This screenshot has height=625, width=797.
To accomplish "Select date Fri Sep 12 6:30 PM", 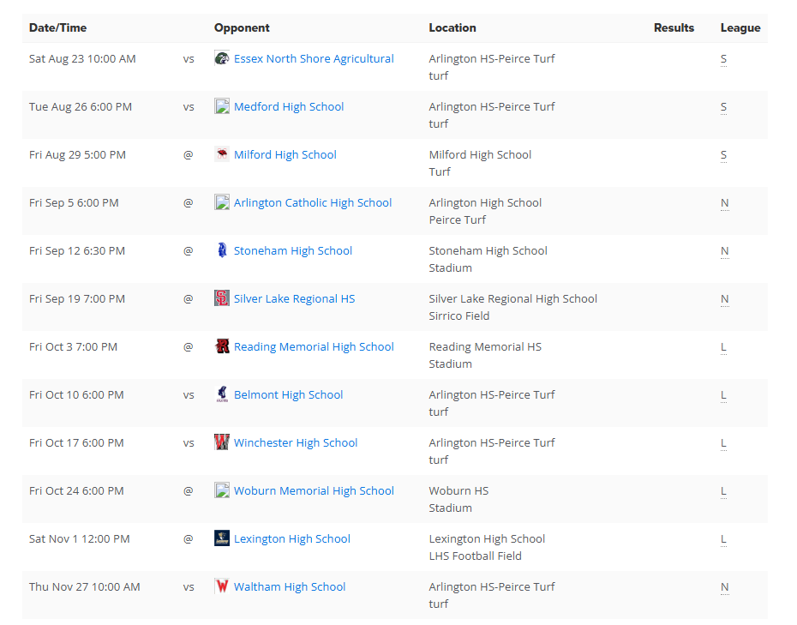I will pos(77,251).
